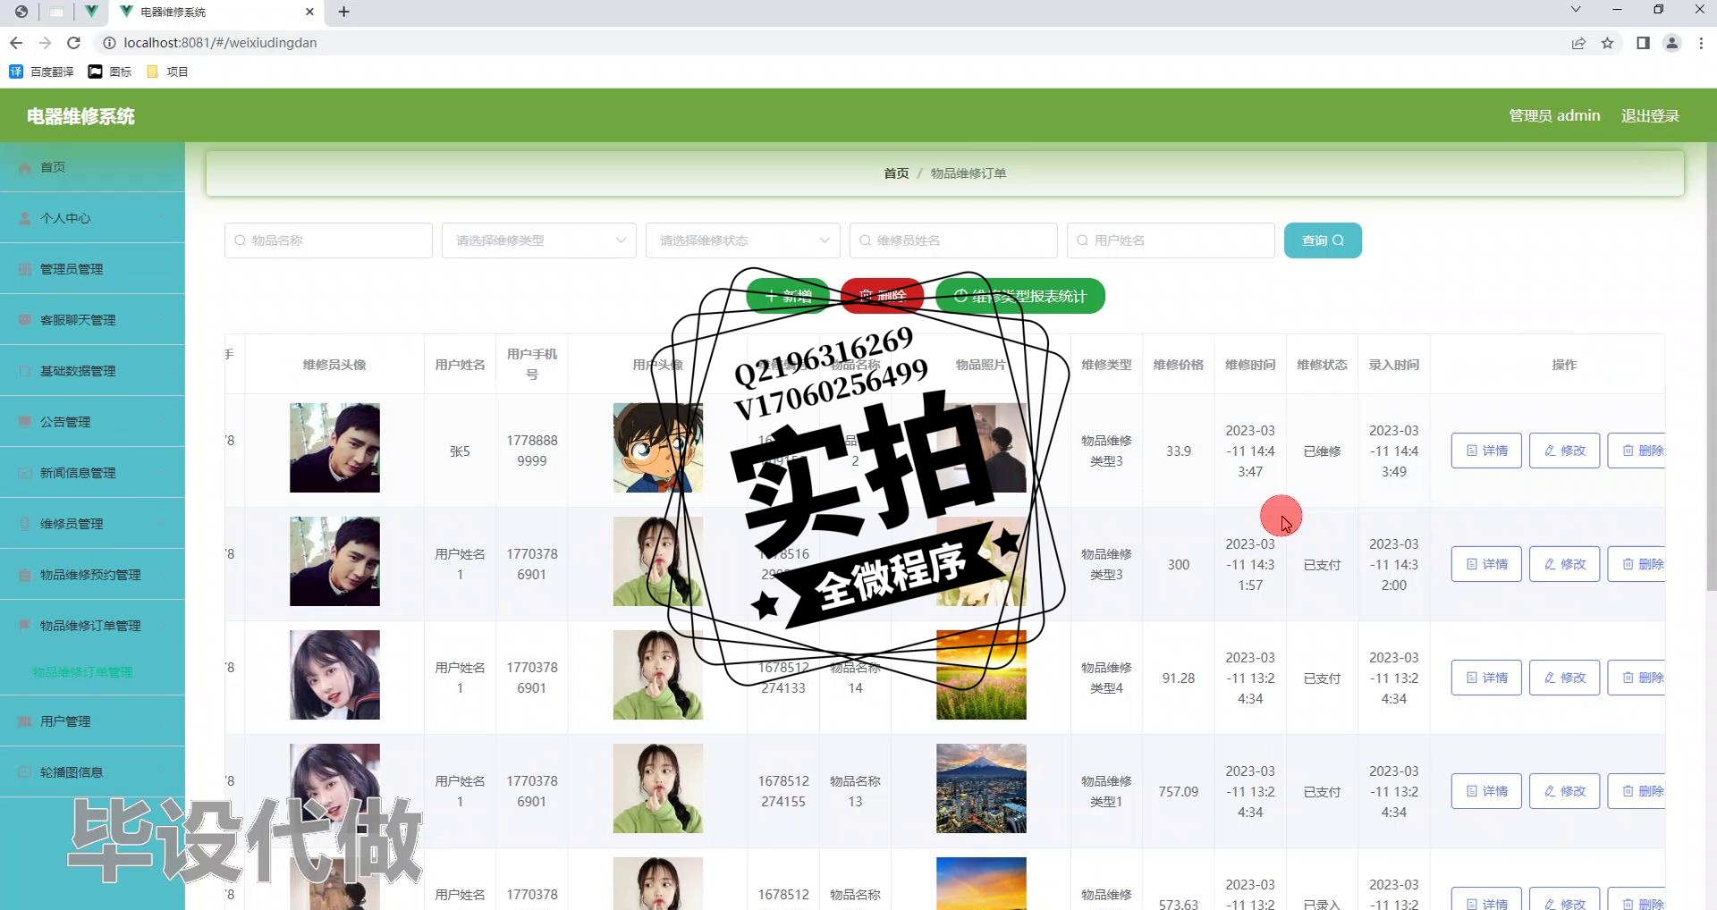Image resolution: width=1717 pixels, height=910 pixels.
Task: Click the site information icon in address bar
Action: (x=109, y=43)
